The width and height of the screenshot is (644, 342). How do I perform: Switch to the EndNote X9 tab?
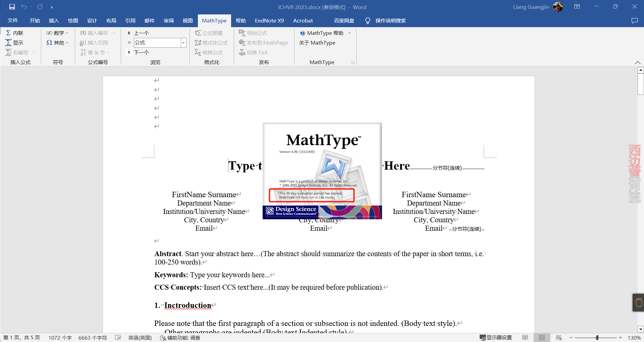click(x=269, y=20)
